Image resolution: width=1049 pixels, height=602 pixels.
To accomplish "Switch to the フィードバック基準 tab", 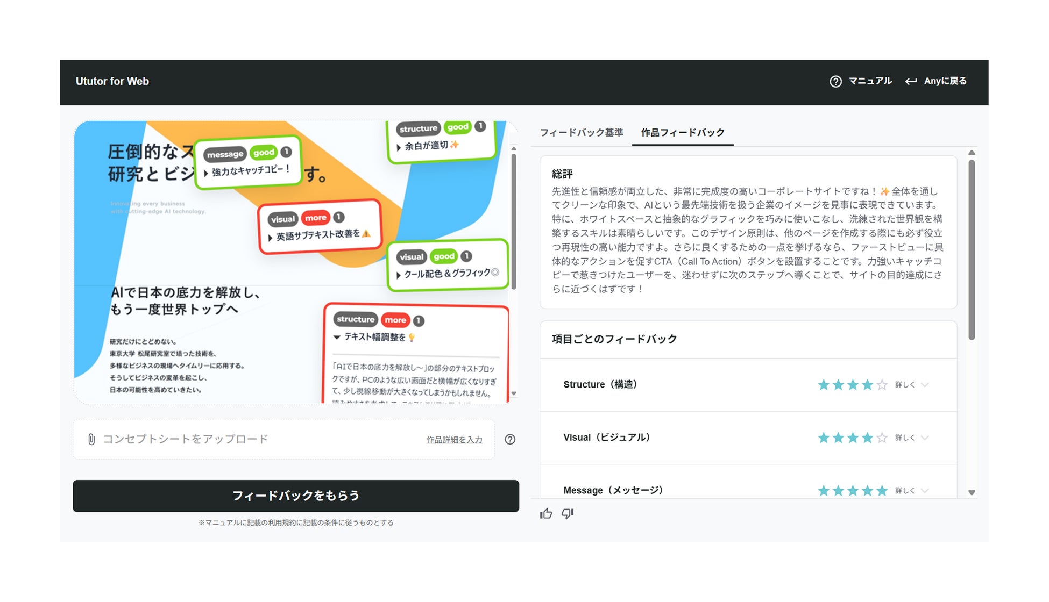I will click(x=582, y=132).
